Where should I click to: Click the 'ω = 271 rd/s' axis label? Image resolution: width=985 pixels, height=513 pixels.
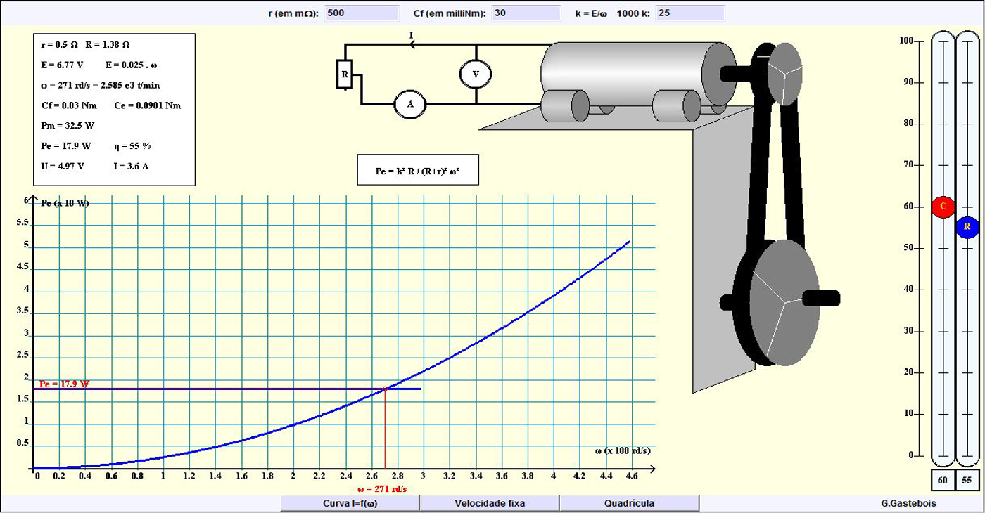(382, 489)
